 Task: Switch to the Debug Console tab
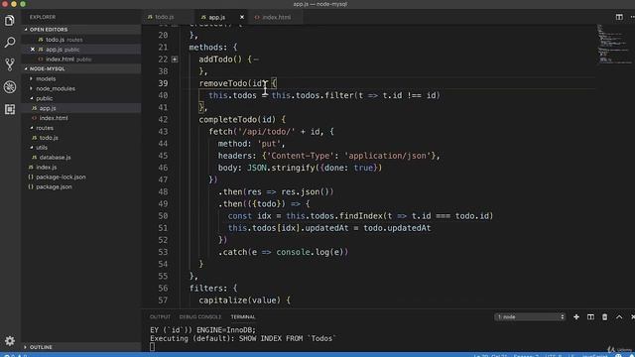tap(200, 317)
